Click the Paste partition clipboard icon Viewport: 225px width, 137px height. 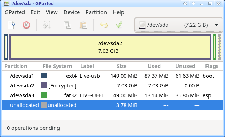83,25
